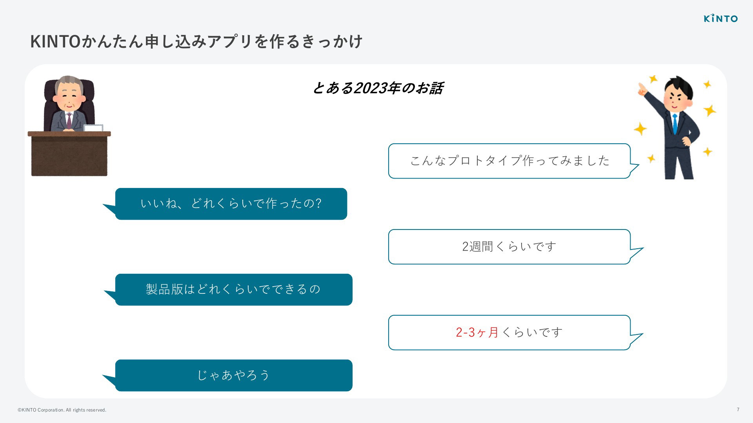Select the pointing businessman illustration
The width and height of the screenshot is (753, 423).
675,127
